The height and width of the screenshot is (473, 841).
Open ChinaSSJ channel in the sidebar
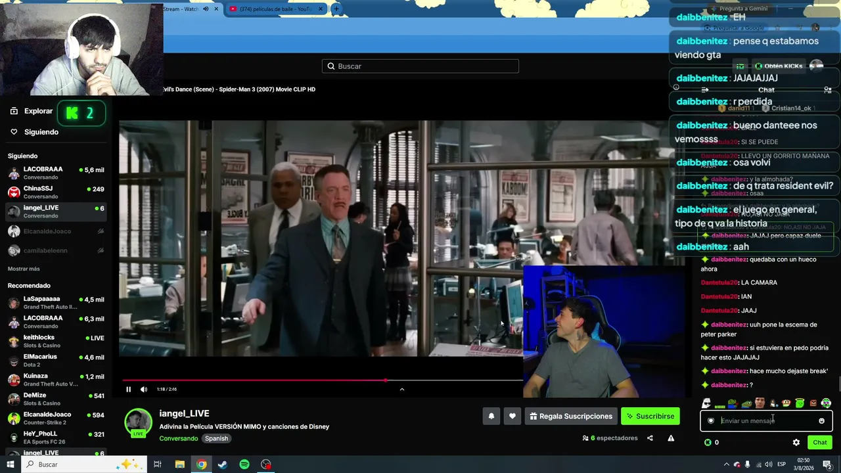(x=56, y=192)
